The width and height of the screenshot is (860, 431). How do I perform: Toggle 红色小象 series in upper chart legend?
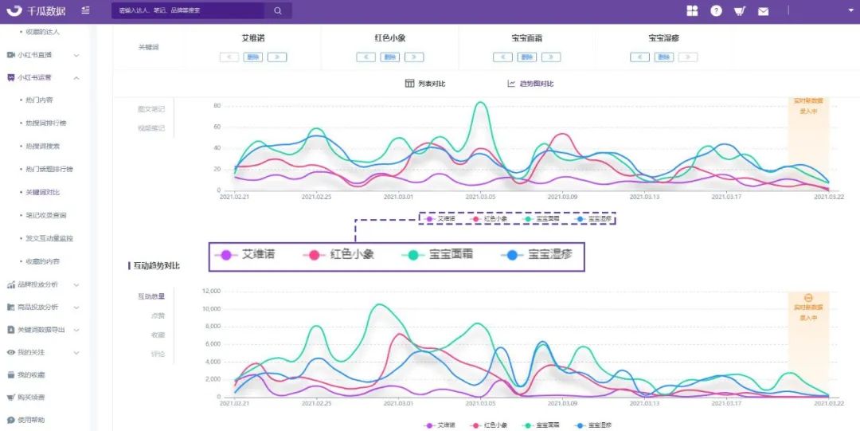pos(489,218)
